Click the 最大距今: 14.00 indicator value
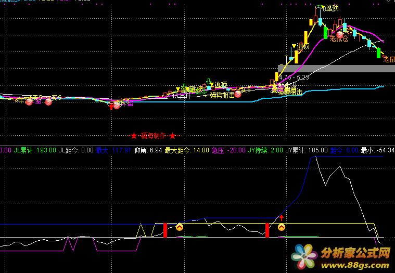This screenshot has height=273, width=395. (187, 150)
